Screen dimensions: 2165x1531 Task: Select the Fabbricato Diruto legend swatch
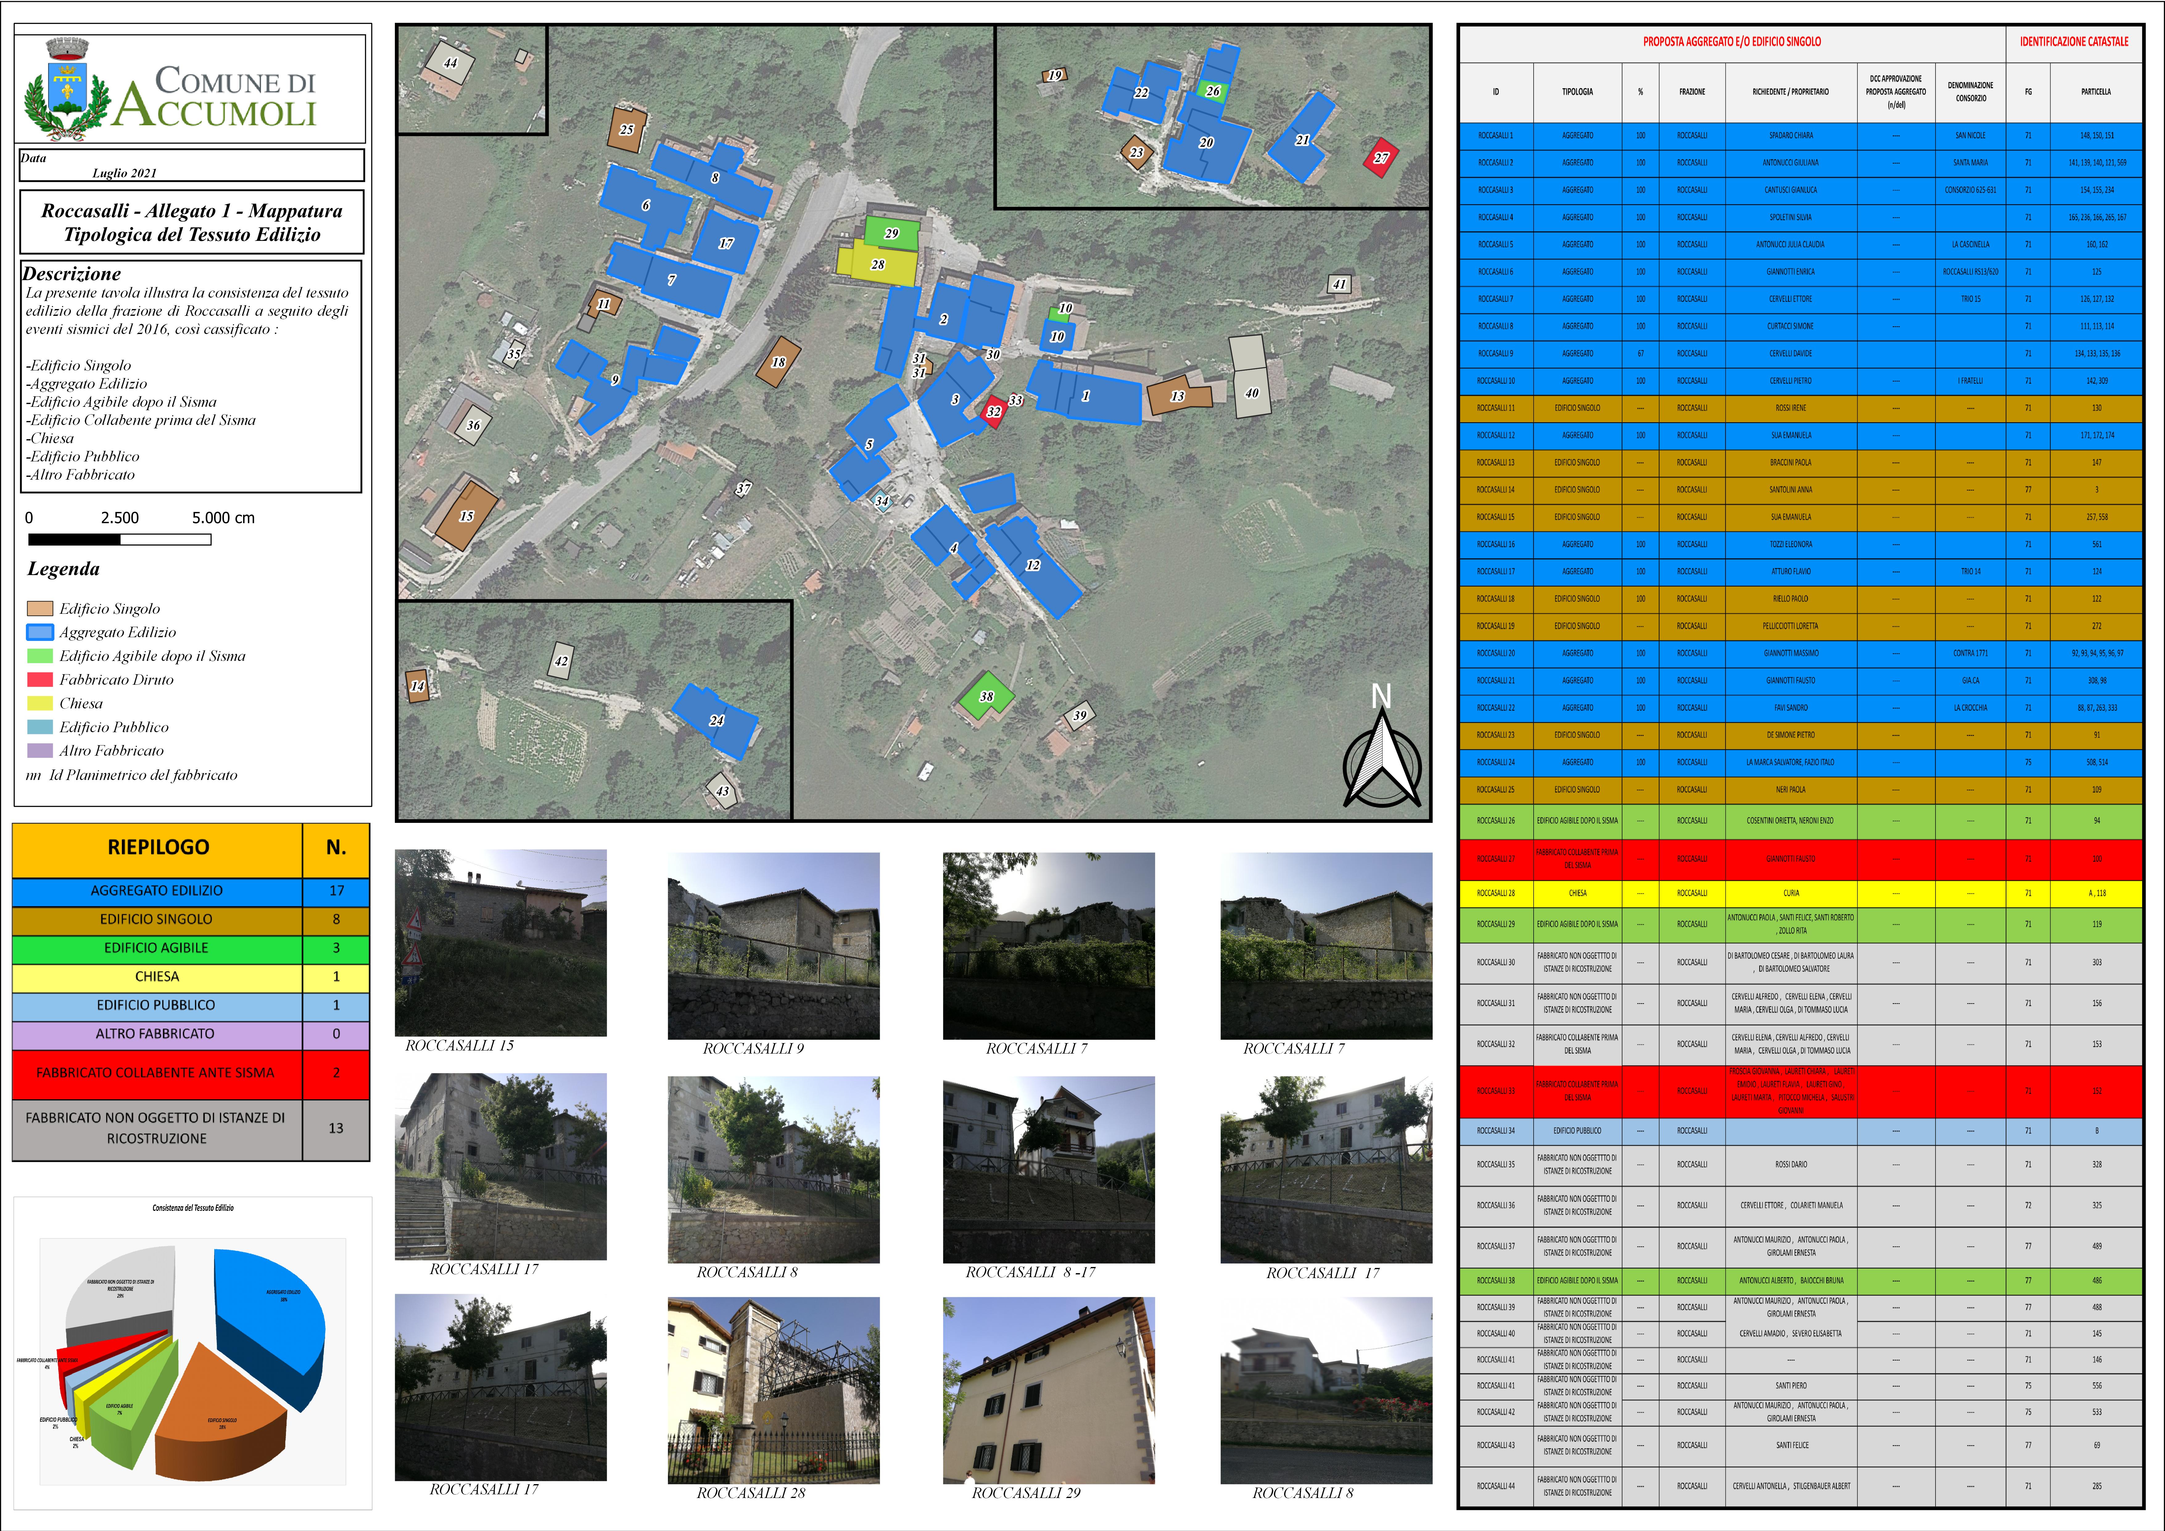point(39,680)
